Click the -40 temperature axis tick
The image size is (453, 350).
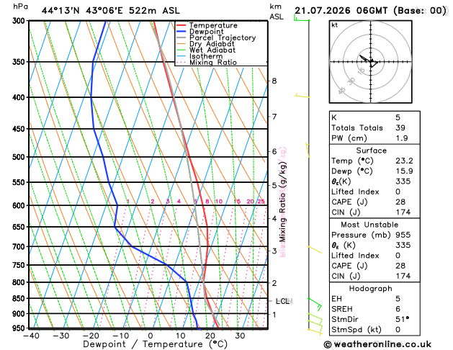(x=31, y=336)
